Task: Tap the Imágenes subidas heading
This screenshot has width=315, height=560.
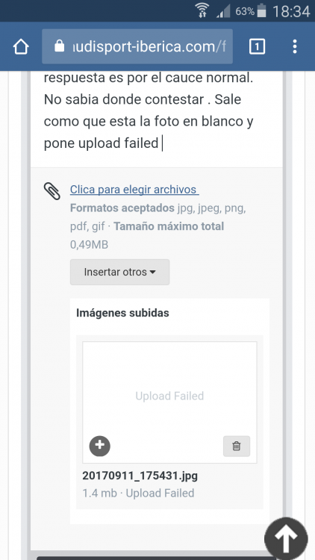Action: pos(122,313)
